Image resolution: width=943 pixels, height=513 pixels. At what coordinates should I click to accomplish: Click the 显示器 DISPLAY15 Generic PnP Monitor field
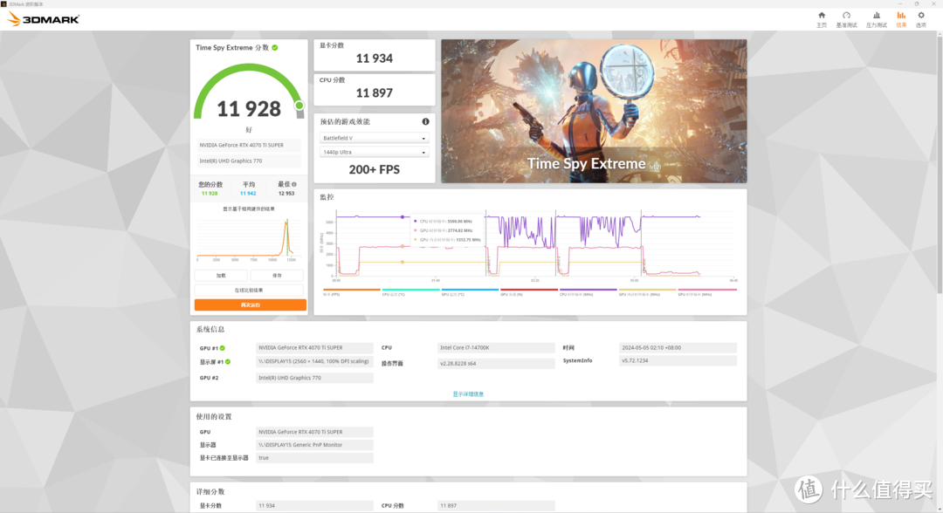[x=314, y=445]
